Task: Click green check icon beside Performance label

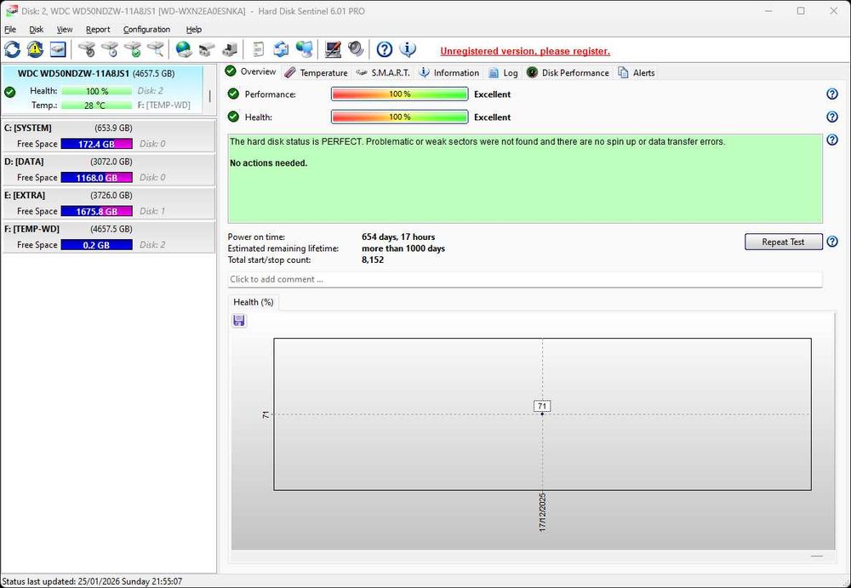Action: pos(233,94)
